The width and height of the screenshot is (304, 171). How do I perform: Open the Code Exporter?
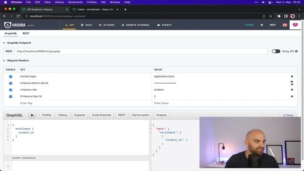tap(102, 115)
